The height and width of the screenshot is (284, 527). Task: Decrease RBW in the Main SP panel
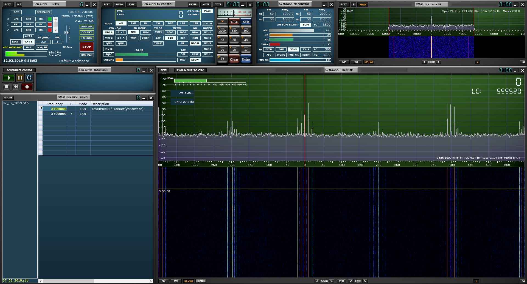(x=351, y=281)
